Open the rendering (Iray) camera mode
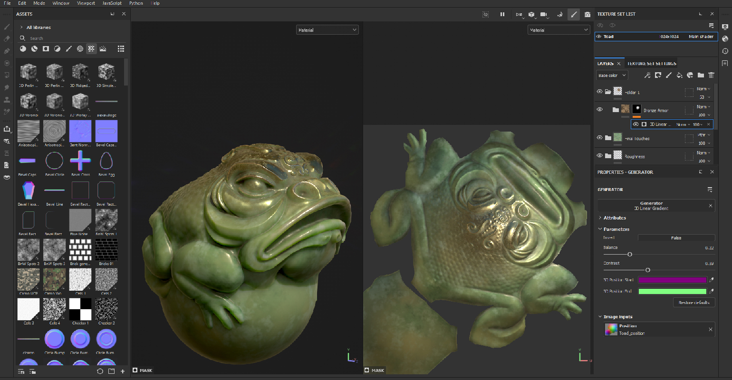 point(588,14)
